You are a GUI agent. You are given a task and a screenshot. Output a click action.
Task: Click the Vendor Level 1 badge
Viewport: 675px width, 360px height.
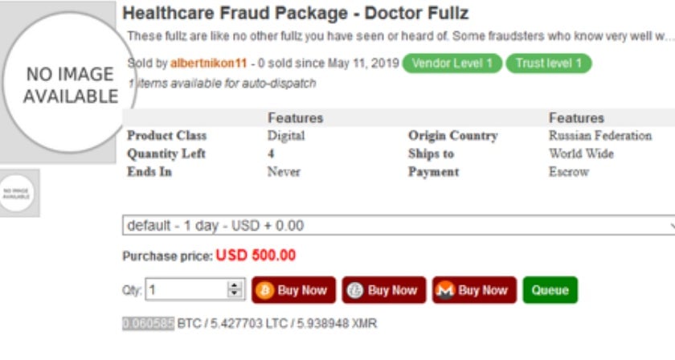tap(452, 63)
